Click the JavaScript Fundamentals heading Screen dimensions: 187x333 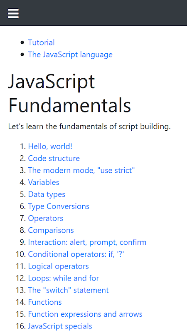point(69,93)
